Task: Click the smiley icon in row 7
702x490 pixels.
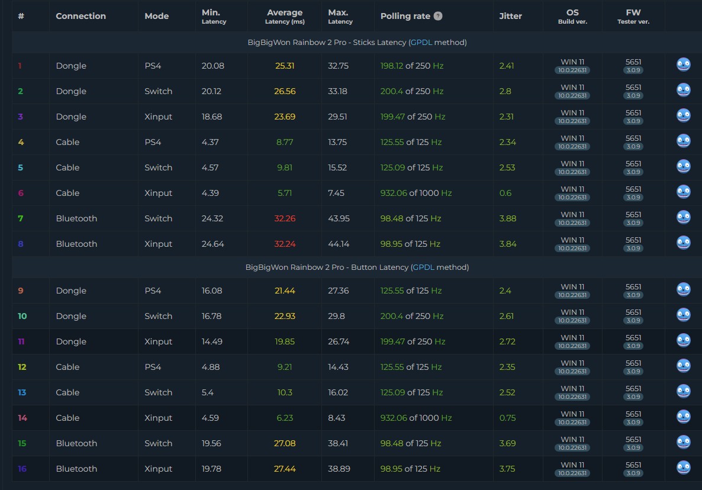Action: click(683, 217)
